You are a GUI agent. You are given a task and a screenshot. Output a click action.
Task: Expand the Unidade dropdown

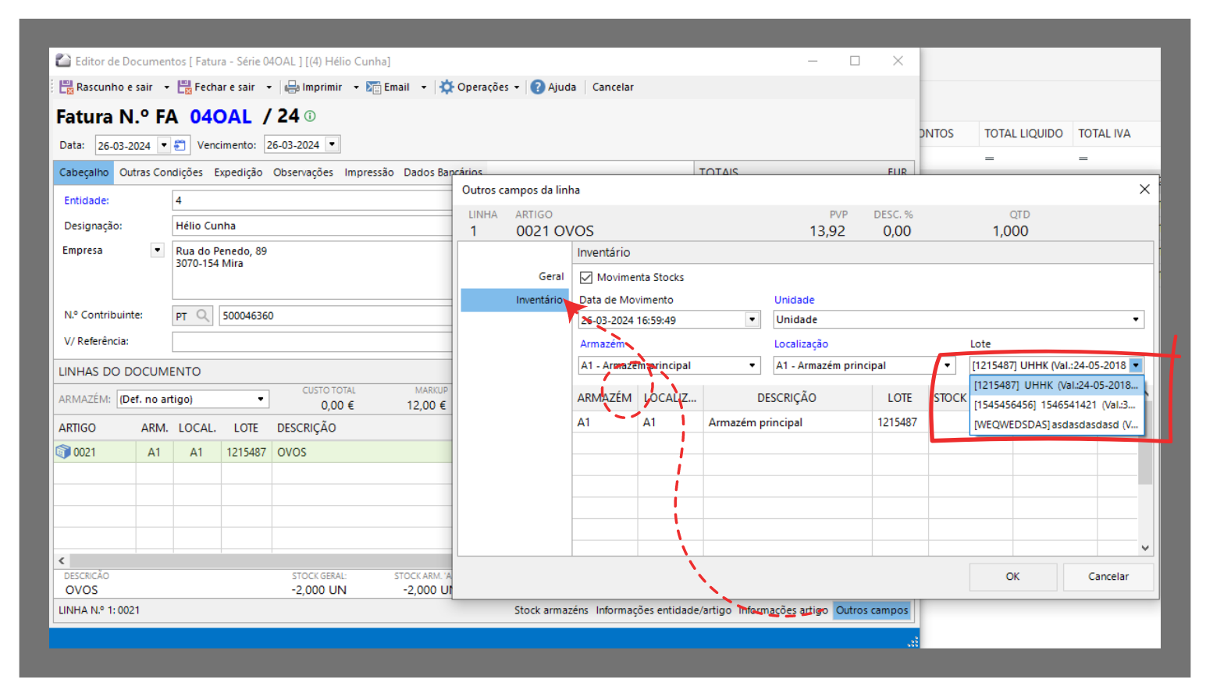coord(1136,320)
